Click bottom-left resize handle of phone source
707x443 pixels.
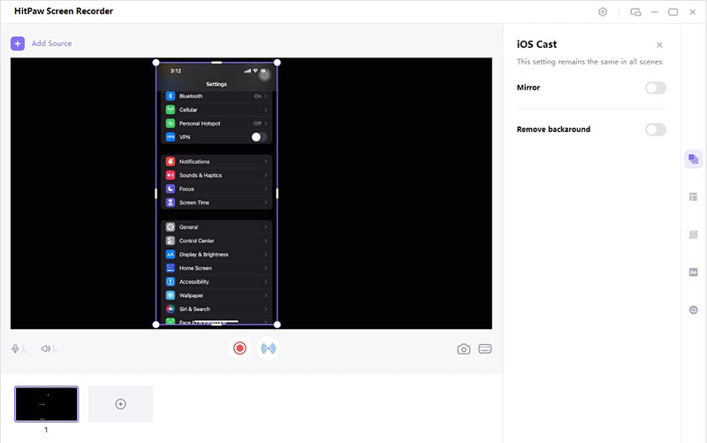tap(156, 325)
